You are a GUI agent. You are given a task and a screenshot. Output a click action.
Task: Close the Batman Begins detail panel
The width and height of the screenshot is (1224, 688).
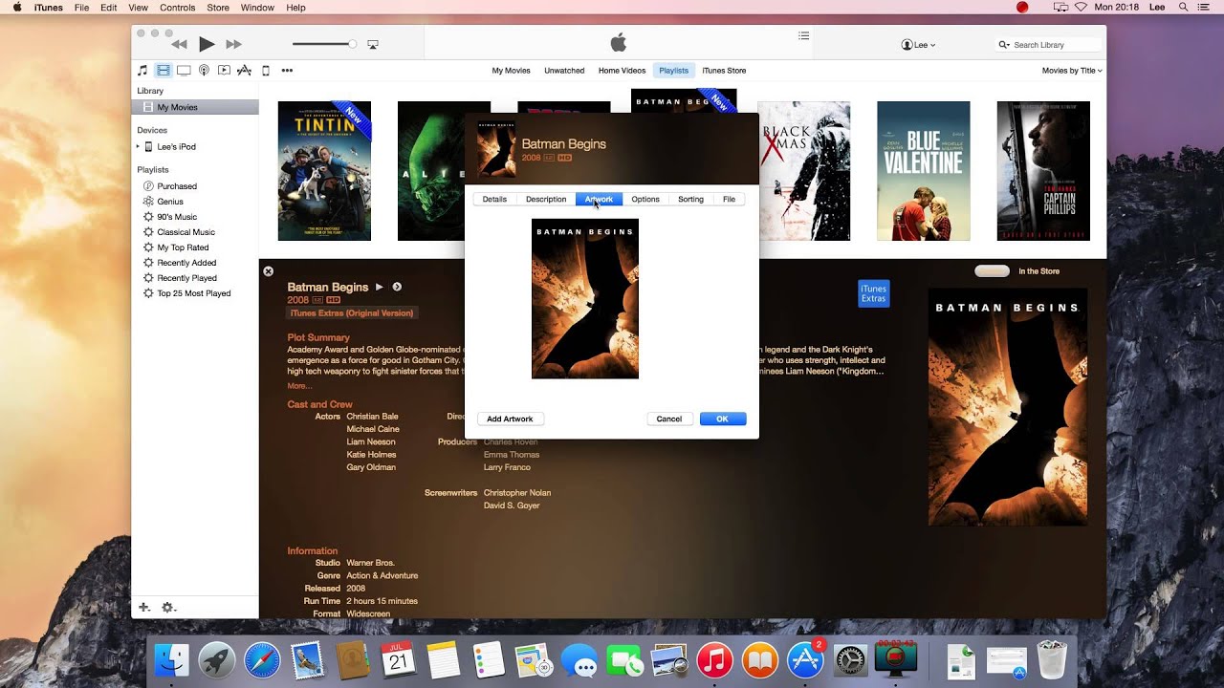pyautogui.click(x=269, y=271)
